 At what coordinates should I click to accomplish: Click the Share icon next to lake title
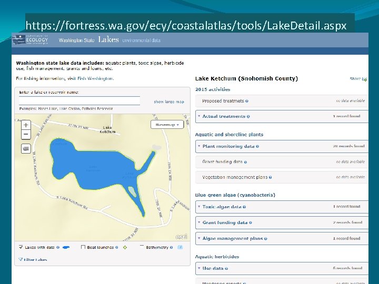pos(365,79)
